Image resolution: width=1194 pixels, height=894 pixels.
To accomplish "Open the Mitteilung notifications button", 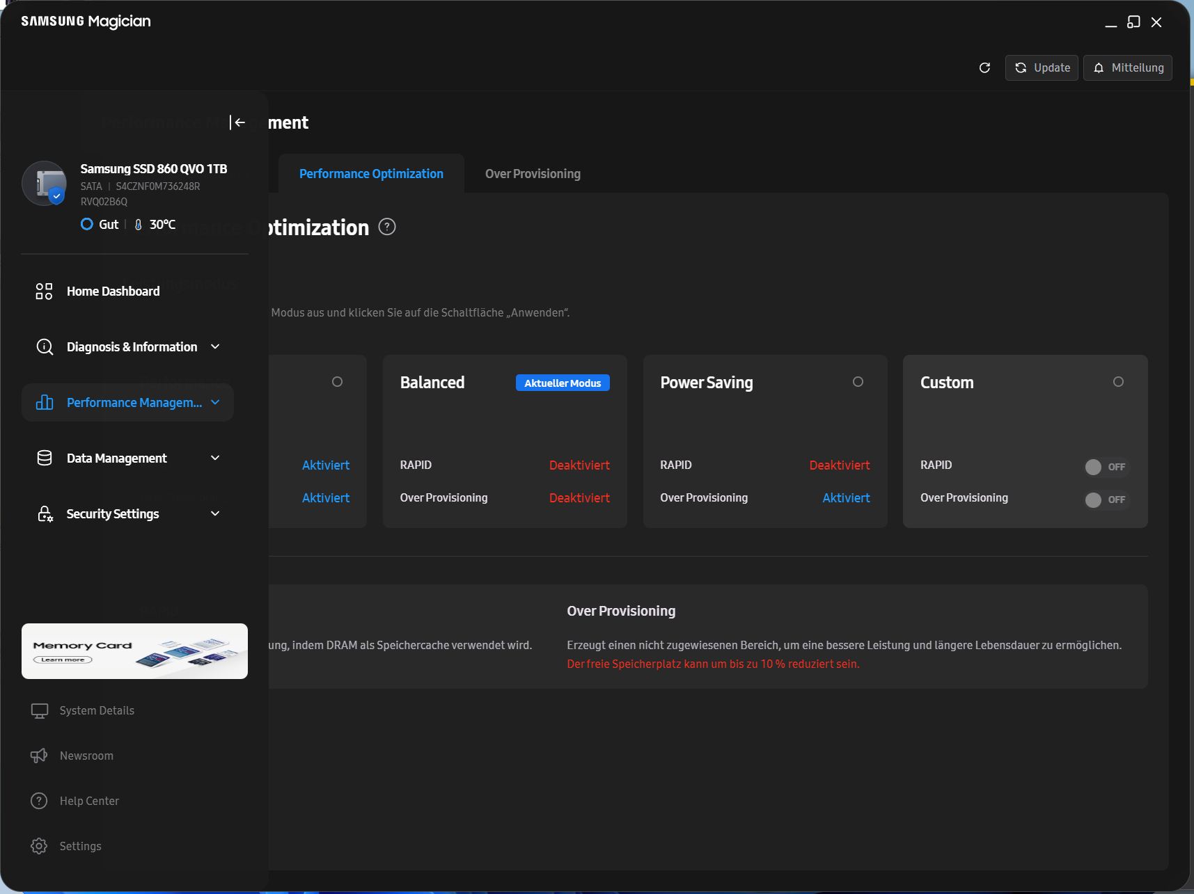I will [x=1128, y=67].
